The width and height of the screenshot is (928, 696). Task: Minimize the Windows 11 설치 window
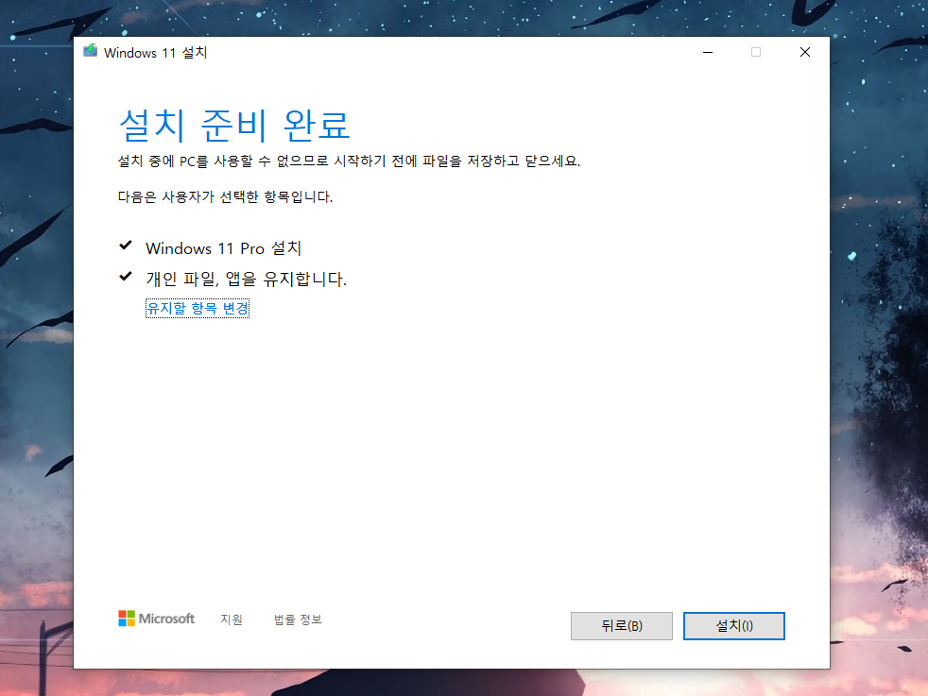(707, 52)
